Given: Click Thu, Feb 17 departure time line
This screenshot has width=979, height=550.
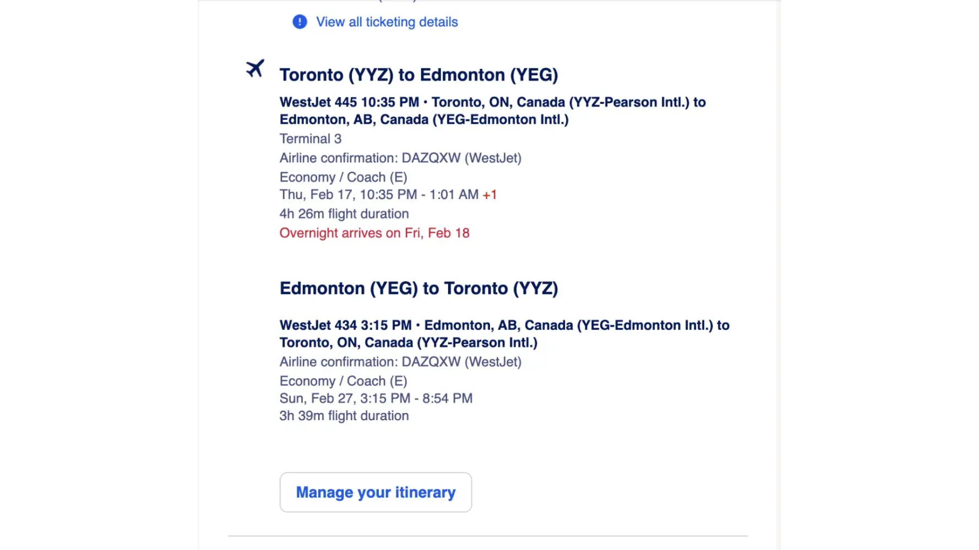Looking at the screenshot, I should coord(379,195).
